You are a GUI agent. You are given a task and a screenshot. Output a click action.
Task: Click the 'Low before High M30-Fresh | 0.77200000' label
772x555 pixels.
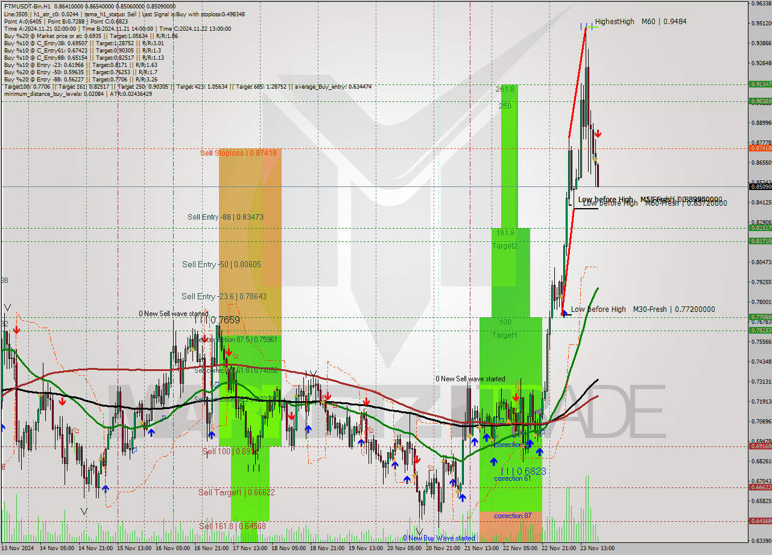point(643,309)
